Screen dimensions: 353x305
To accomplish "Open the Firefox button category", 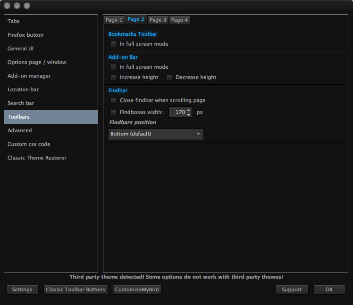I will coord(51,35).
